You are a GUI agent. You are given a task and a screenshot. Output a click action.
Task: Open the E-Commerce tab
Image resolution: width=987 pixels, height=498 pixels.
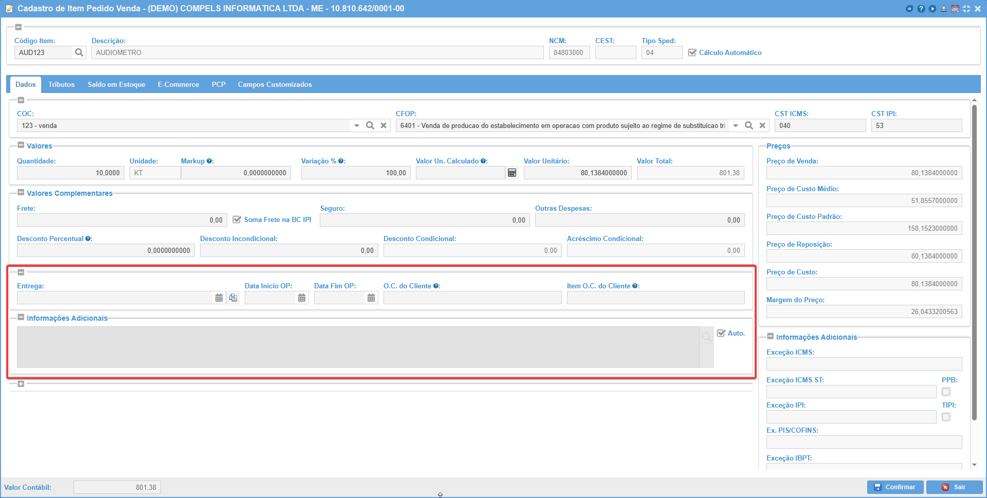point(178,84)
